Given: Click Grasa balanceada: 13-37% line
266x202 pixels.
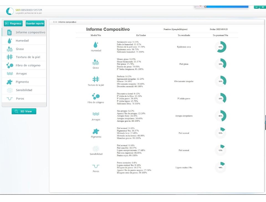Looking at the screenshot, I should [129, 62].
